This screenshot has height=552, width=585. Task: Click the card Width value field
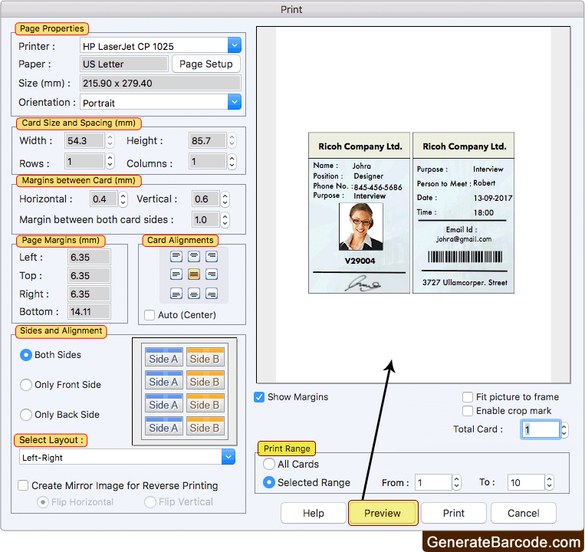point(84,140)
